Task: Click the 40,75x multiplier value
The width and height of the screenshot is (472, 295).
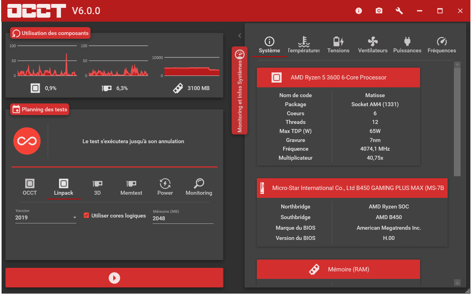Action: pos(375,158)
